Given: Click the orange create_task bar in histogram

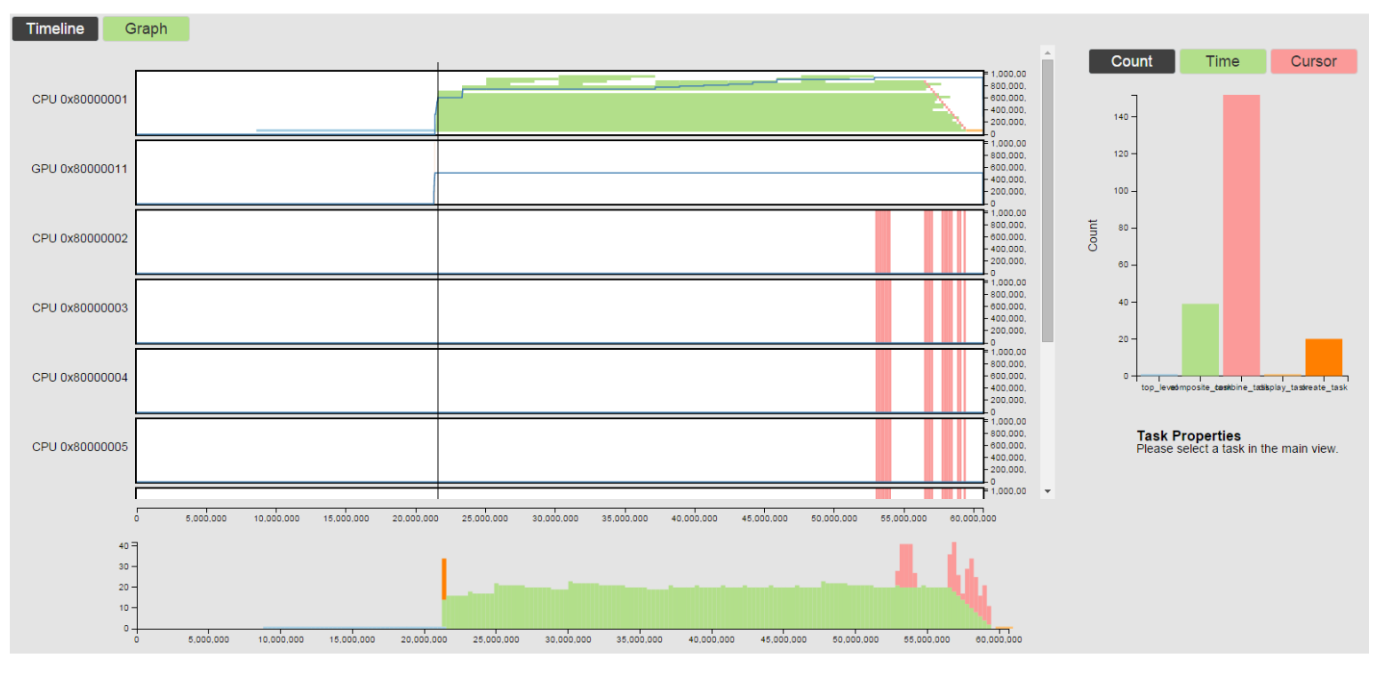Looking at the screenshot, I should 1324,357.
